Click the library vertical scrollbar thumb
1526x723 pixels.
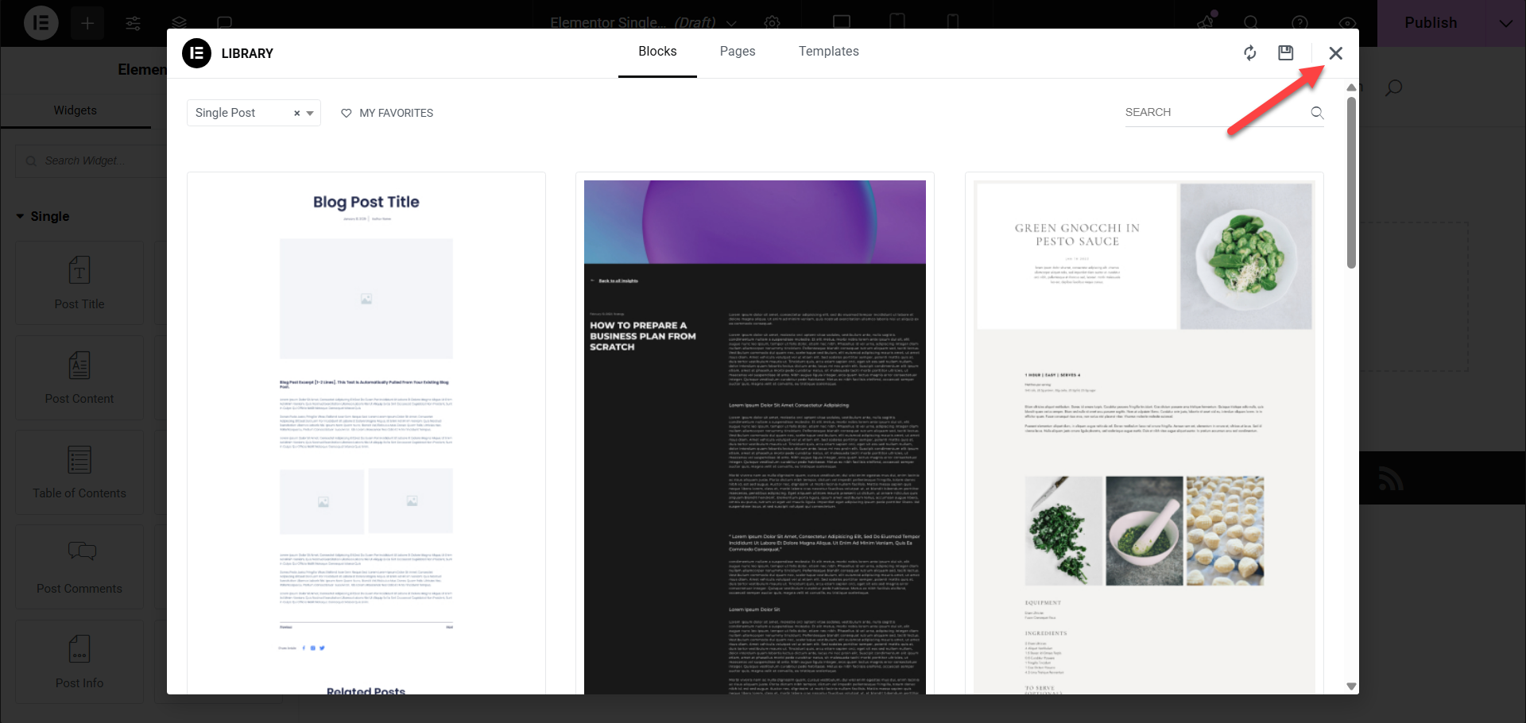pyautogui.click(x=1351, y=183)
